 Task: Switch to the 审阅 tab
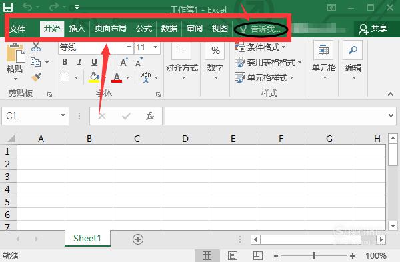pyautogui.click(x=195, y=28)
